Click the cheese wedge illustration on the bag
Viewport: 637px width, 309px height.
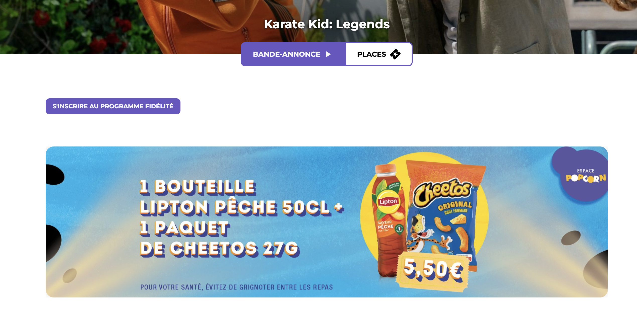458,220
